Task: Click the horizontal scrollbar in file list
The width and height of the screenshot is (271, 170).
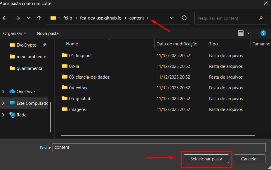Action: 158,135
